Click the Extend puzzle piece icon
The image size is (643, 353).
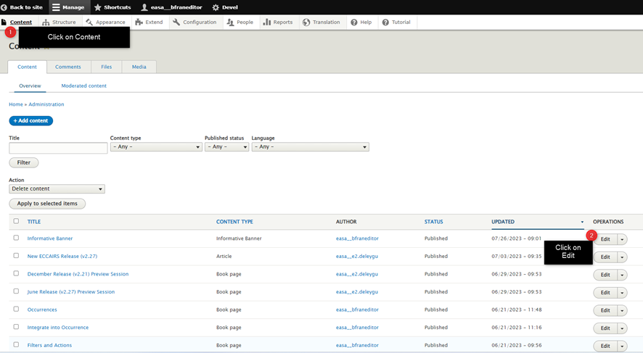(139, 22)
